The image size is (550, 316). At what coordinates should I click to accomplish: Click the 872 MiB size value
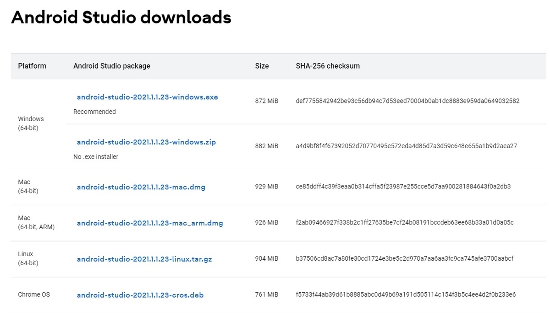(267, 101)
